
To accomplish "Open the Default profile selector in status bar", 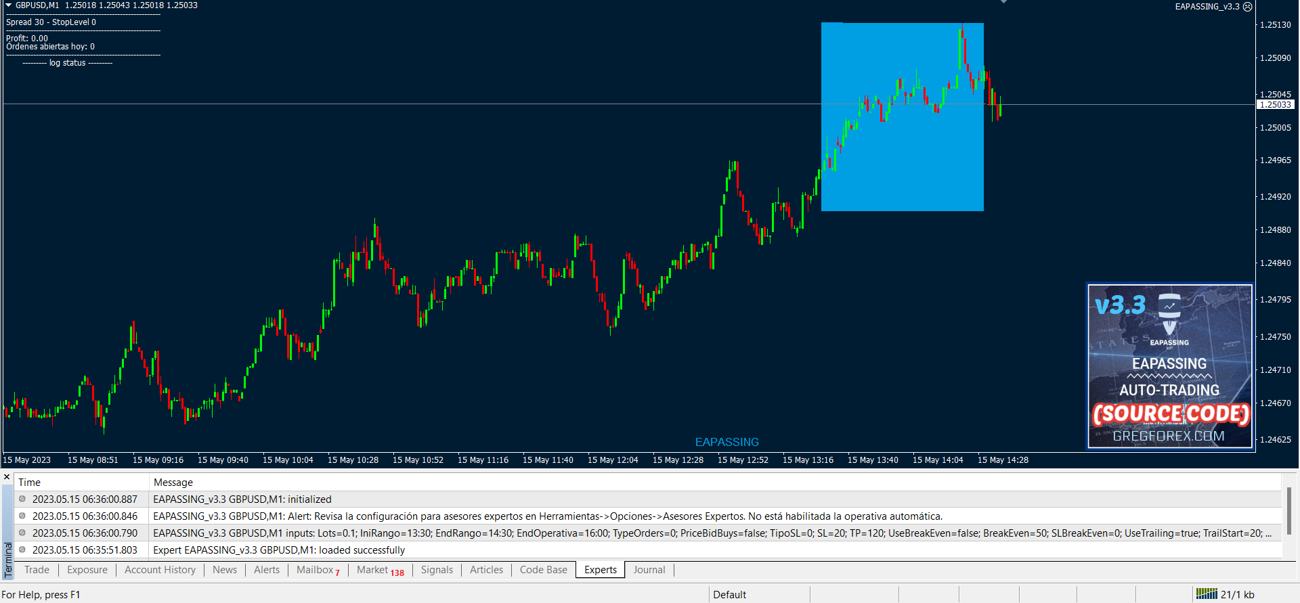I will coord(729,594).
